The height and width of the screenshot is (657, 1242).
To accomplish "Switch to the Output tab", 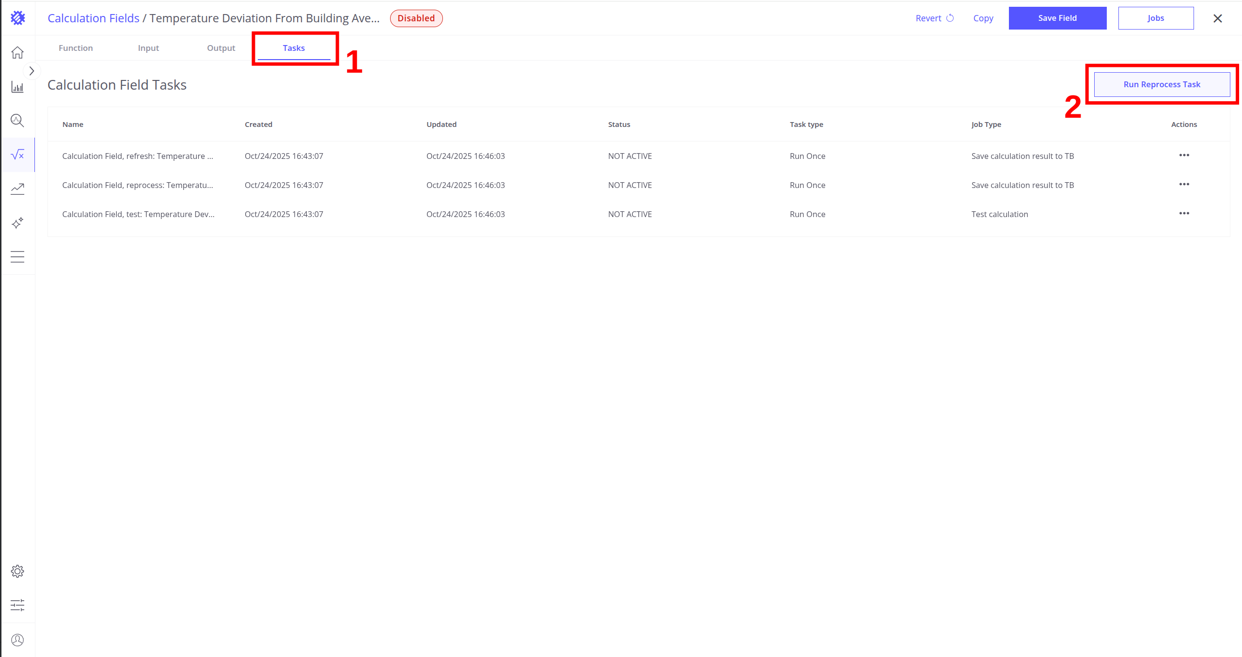I will click(x=221, y=48).
